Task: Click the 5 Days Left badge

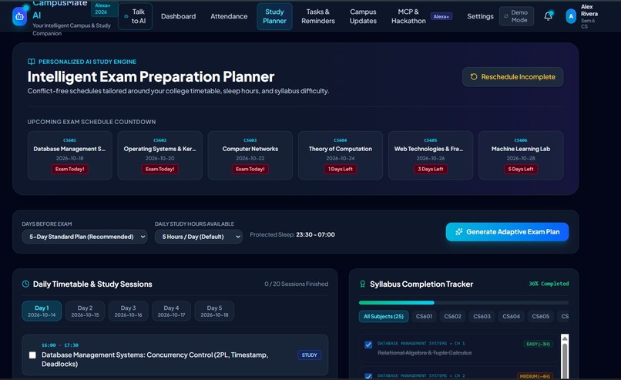Action: pyautogui.click(x=521, y=170)
